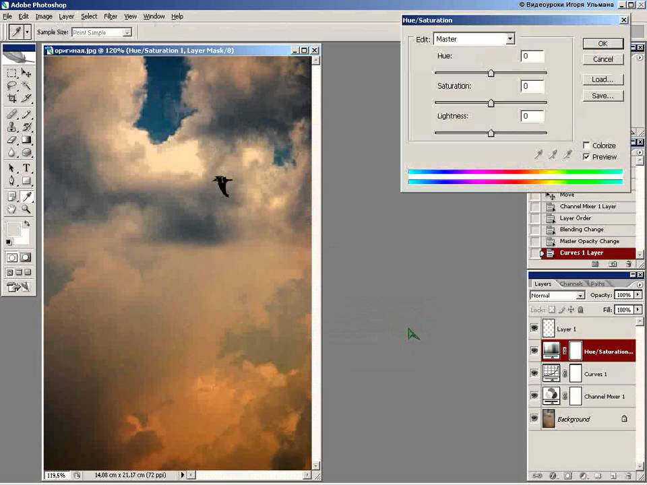Open the Opacity slider arrow
The width and height of the screenshot is (647, 485).
638,295
